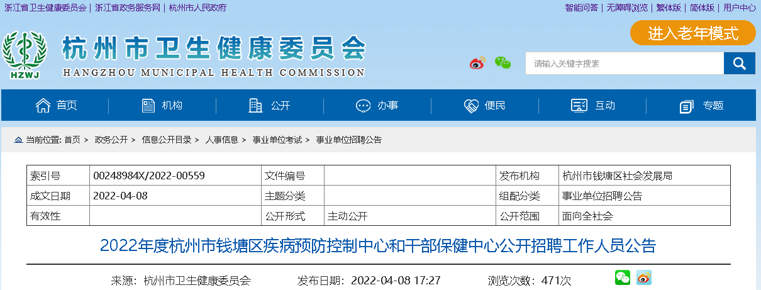Click 无障碍浏览 link
Image resolution: width=761 pixels, height=290 pixels.
[x=627, y=8]
